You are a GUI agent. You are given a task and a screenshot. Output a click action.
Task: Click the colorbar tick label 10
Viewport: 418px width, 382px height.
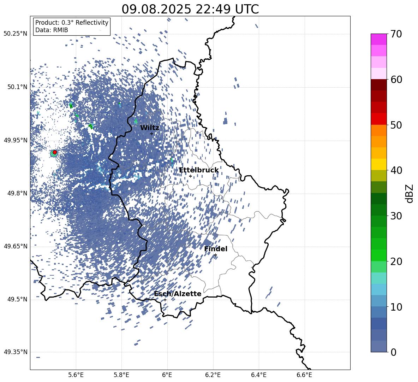click(x=396, y=307)
